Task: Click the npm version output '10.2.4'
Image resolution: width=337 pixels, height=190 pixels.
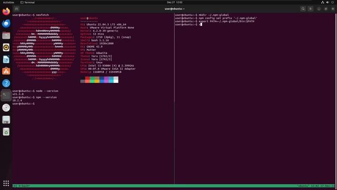Action: click(x=17, y=100)
